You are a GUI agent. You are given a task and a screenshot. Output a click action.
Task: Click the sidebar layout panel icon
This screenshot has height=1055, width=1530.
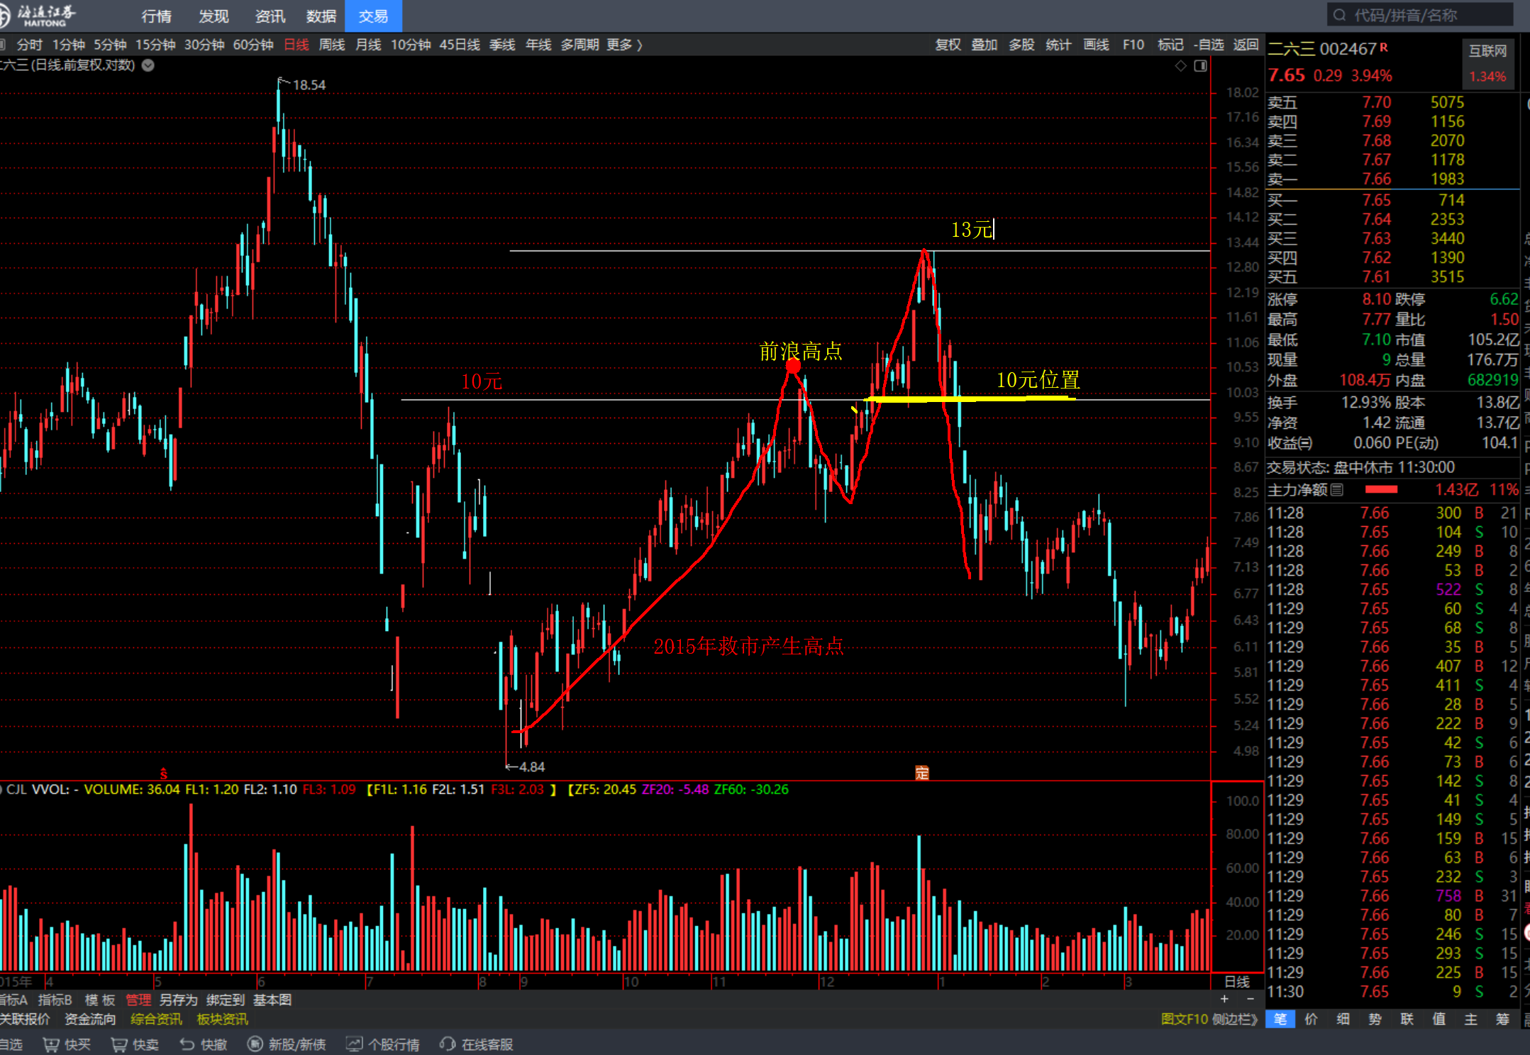point(1200,66)
